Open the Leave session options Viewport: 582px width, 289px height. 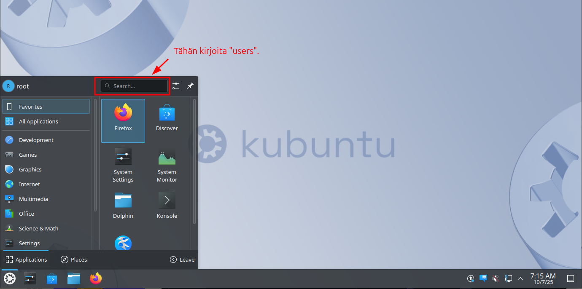182,260
